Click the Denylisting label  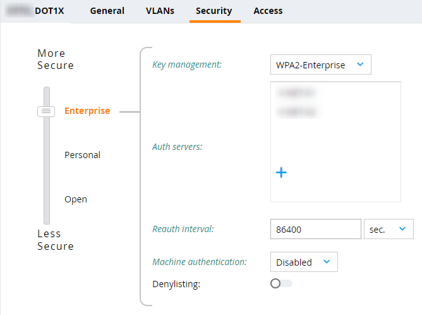pyautogui.click(x=176, y=284)
